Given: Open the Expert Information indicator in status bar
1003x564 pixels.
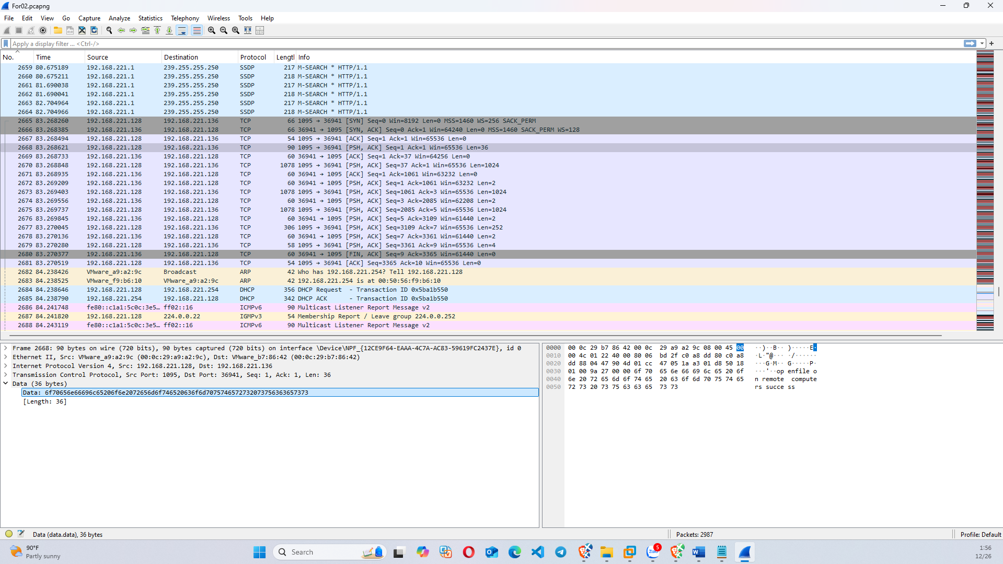Looking at the screenshot, I should 8,534.
